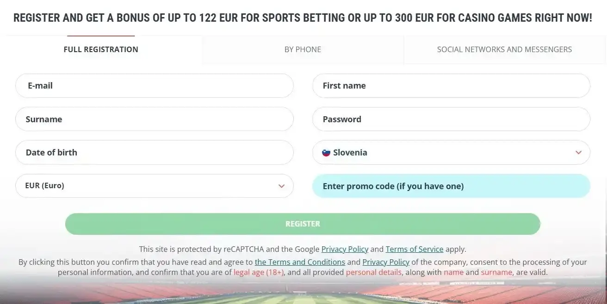The image size is (607, 304).
Task: Click the bonus offer headline banner
Action: pos(303,18)
